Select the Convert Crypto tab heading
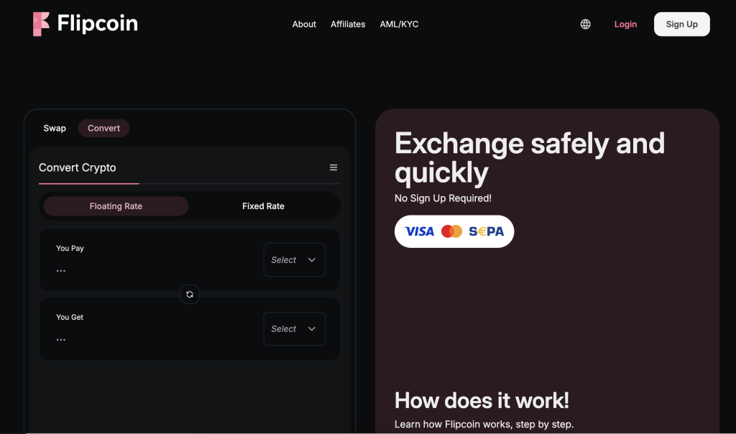 78,167
